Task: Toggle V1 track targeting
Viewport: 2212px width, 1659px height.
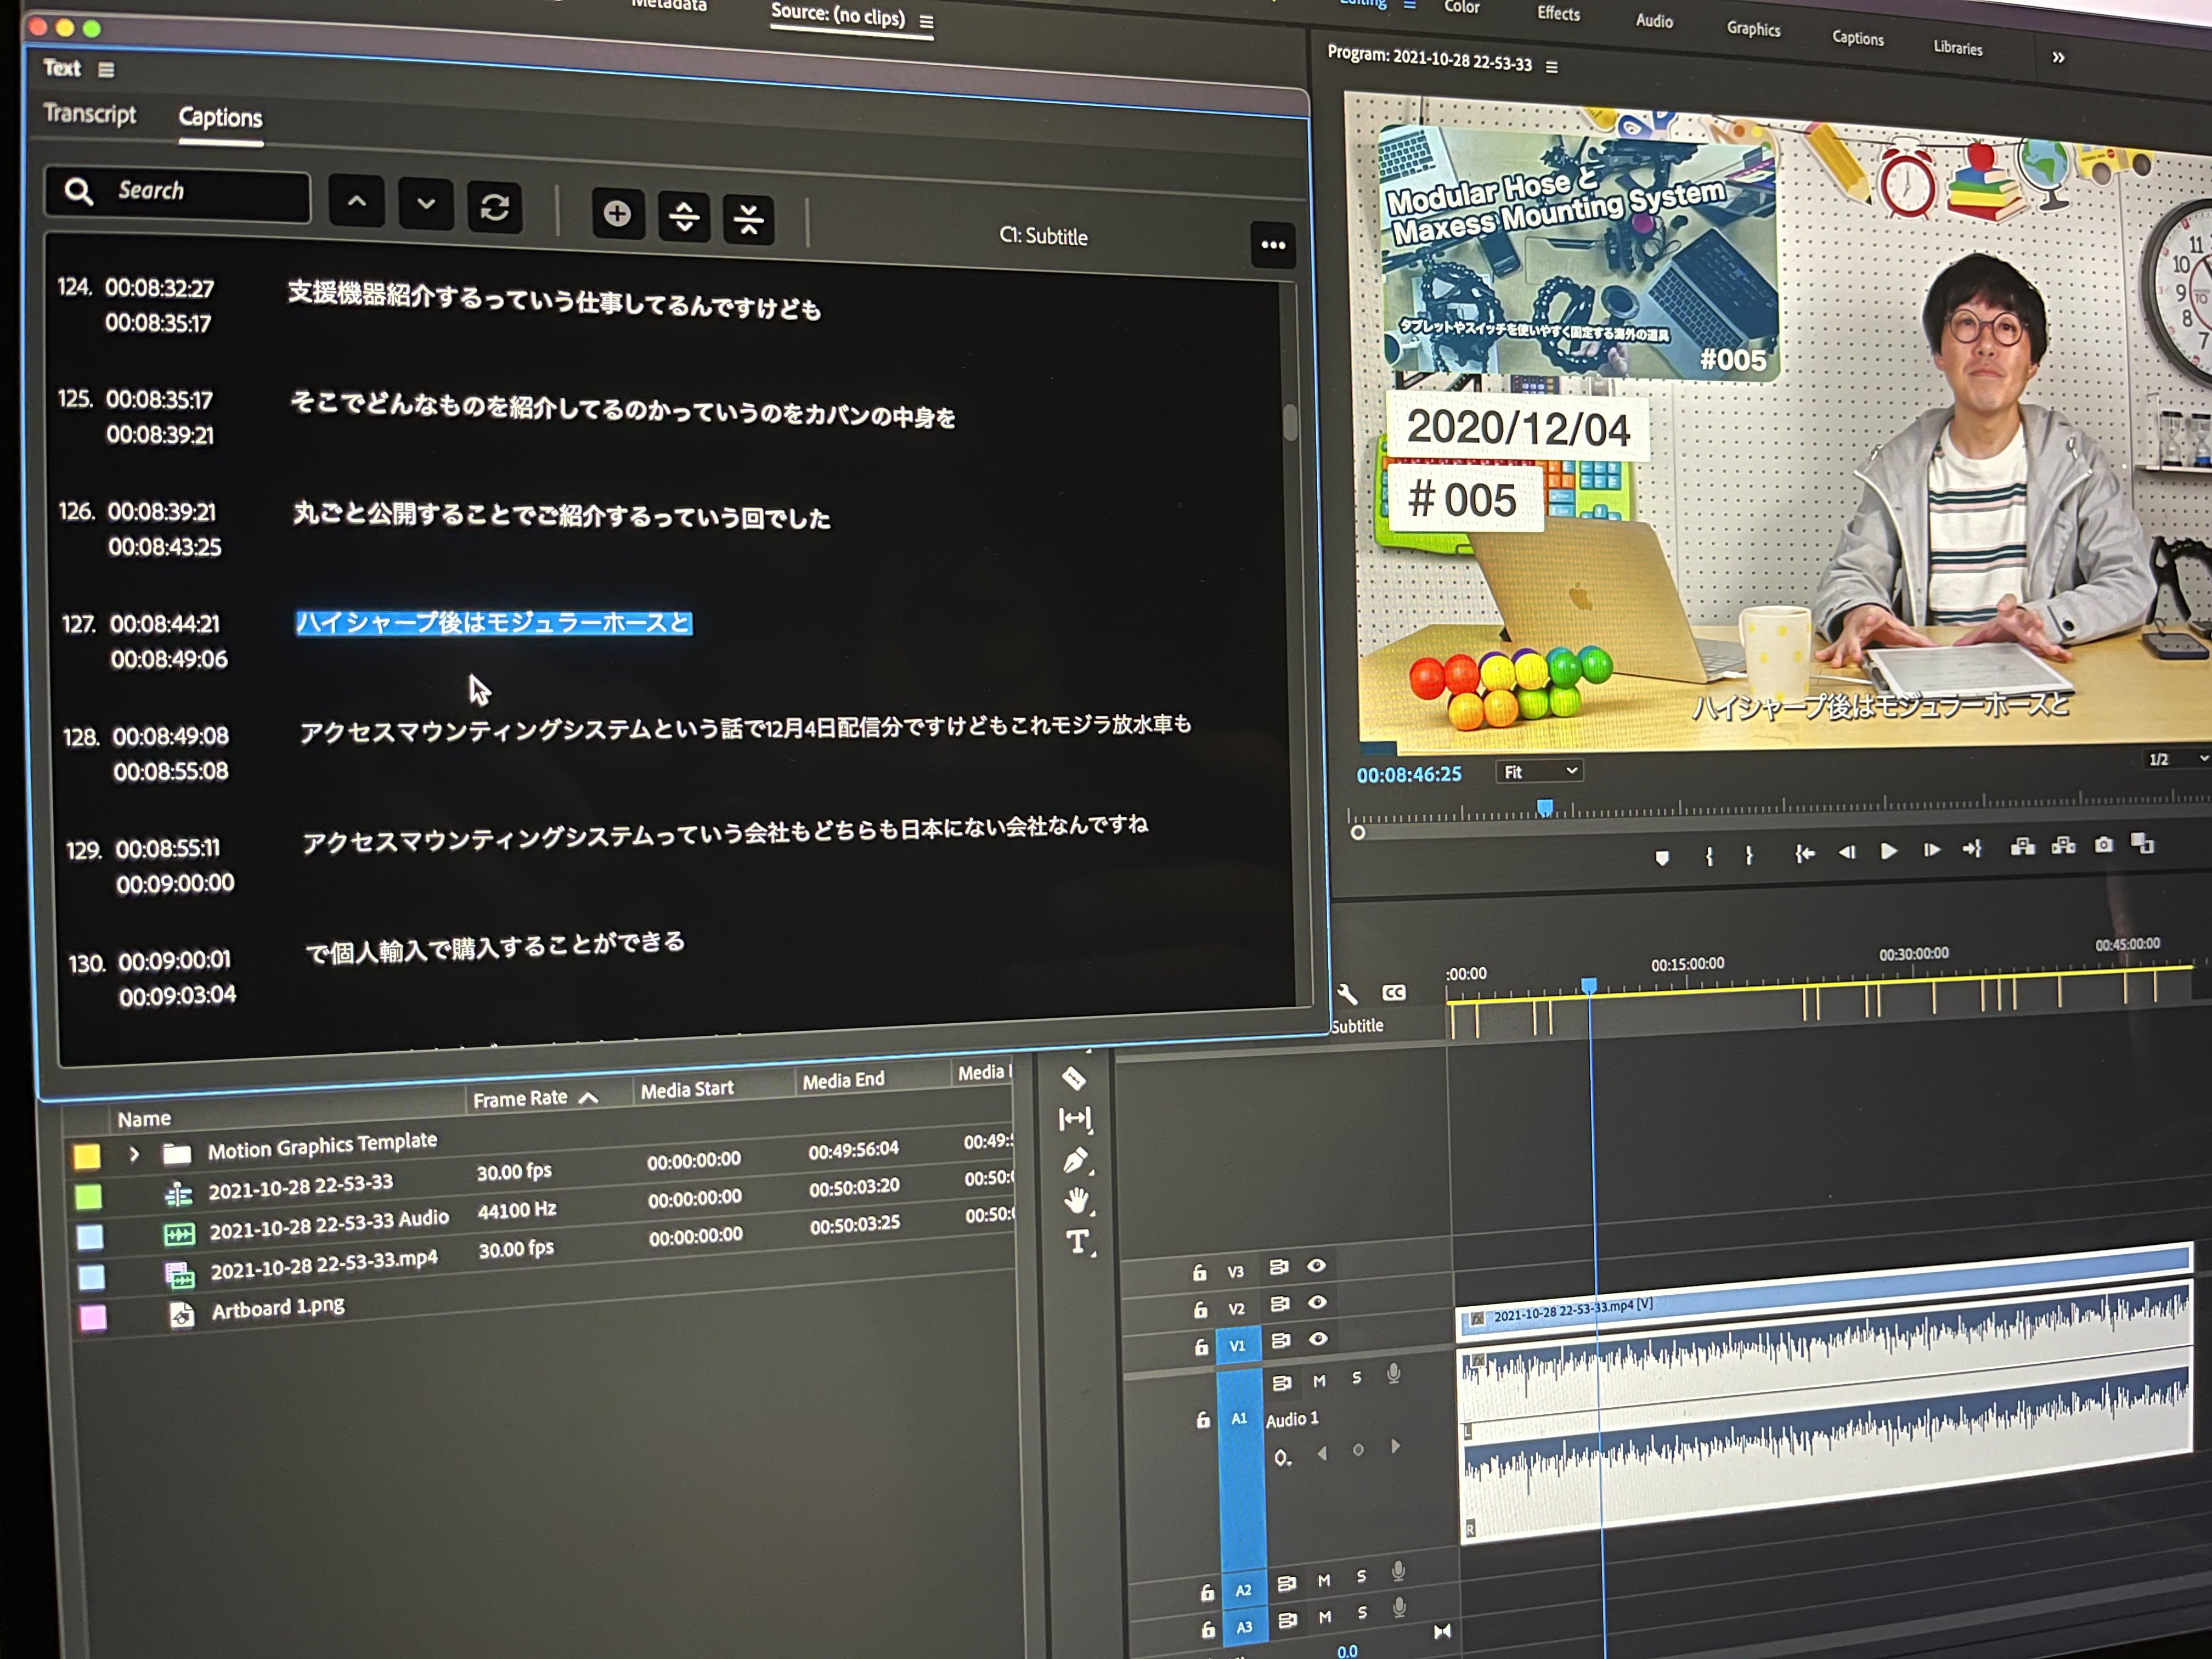Action: pyautogui.click(x=1237, y=1345)
